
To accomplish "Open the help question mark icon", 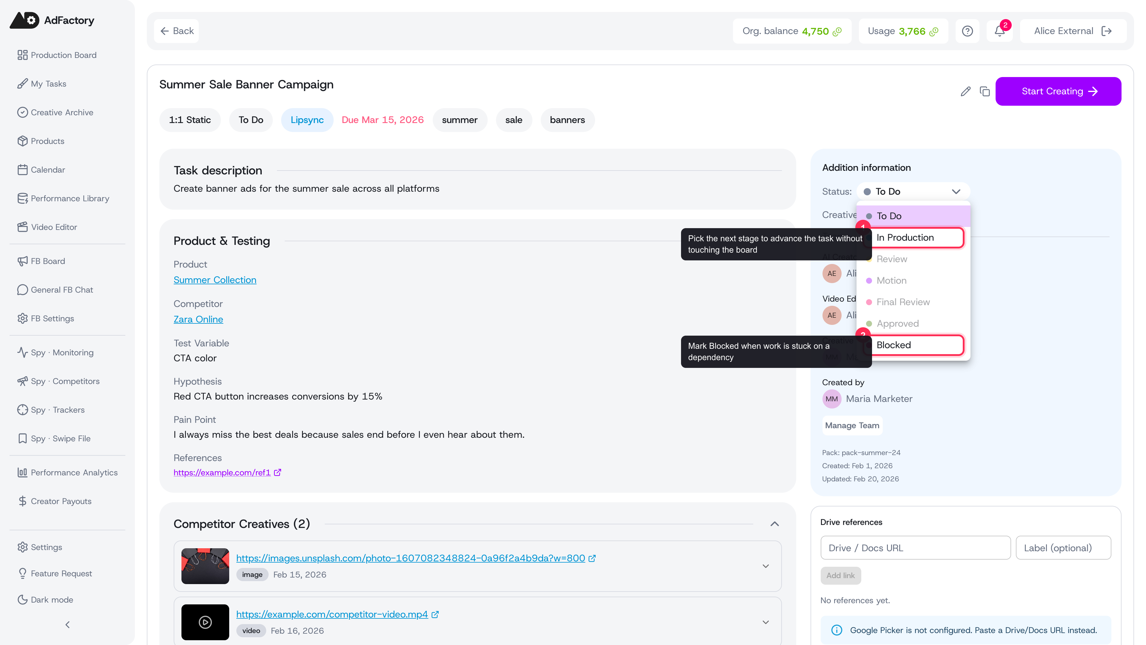I will [968, 31].
